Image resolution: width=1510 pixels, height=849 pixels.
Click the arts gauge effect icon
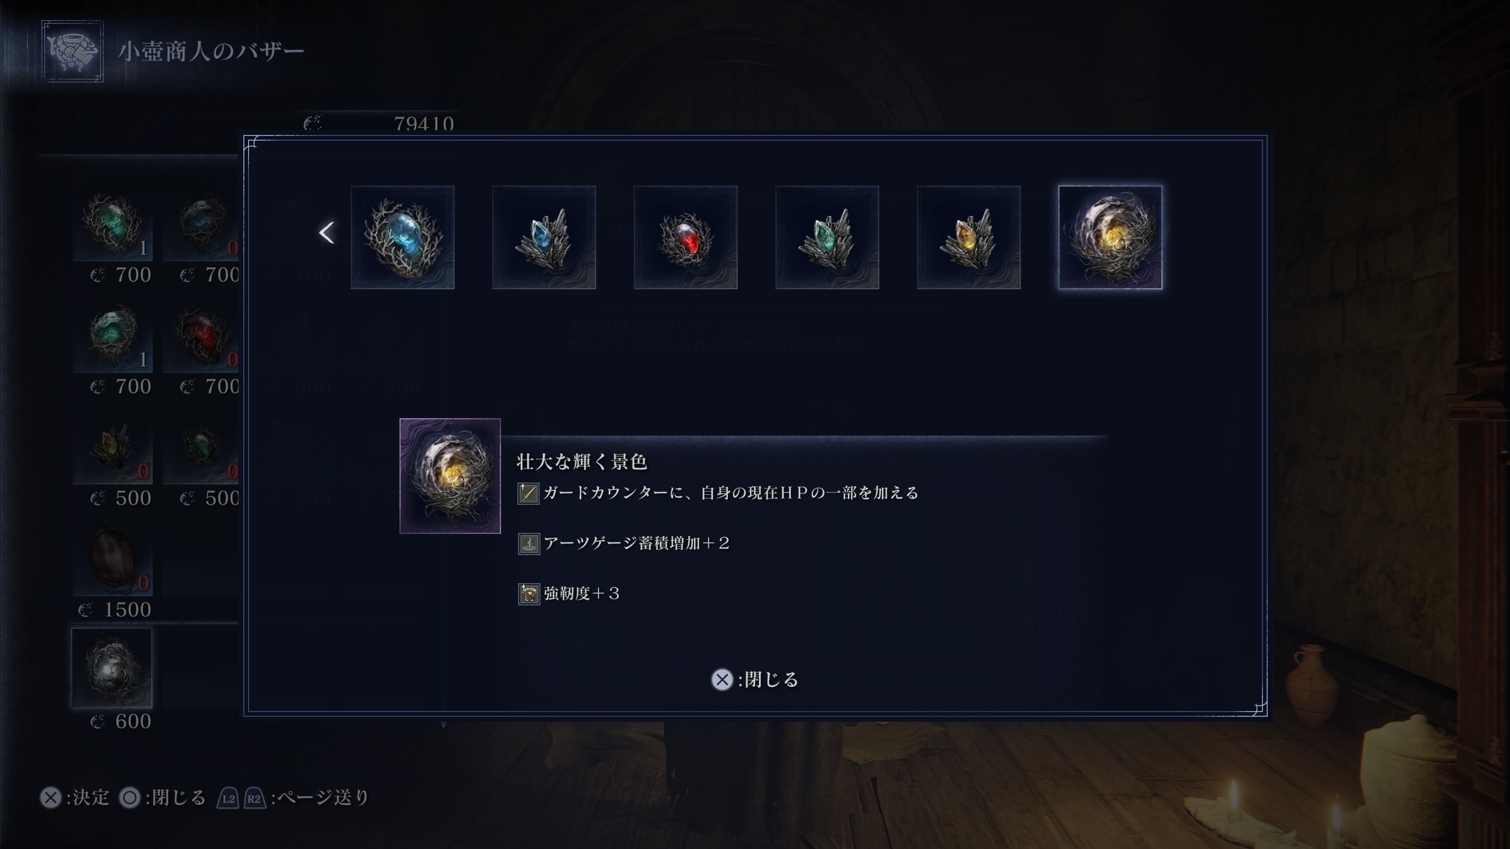point(529,544)
